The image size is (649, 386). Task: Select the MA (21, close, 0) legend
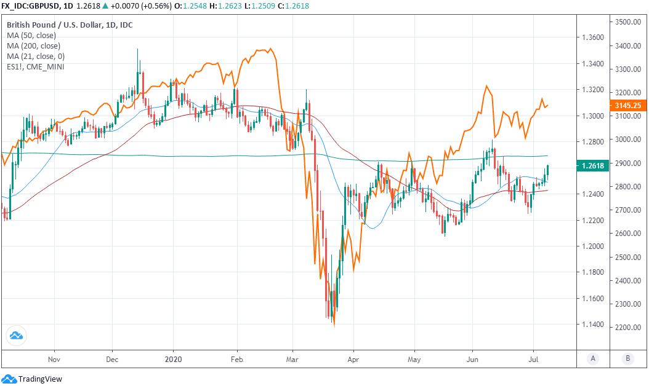[x=36, y=57]
